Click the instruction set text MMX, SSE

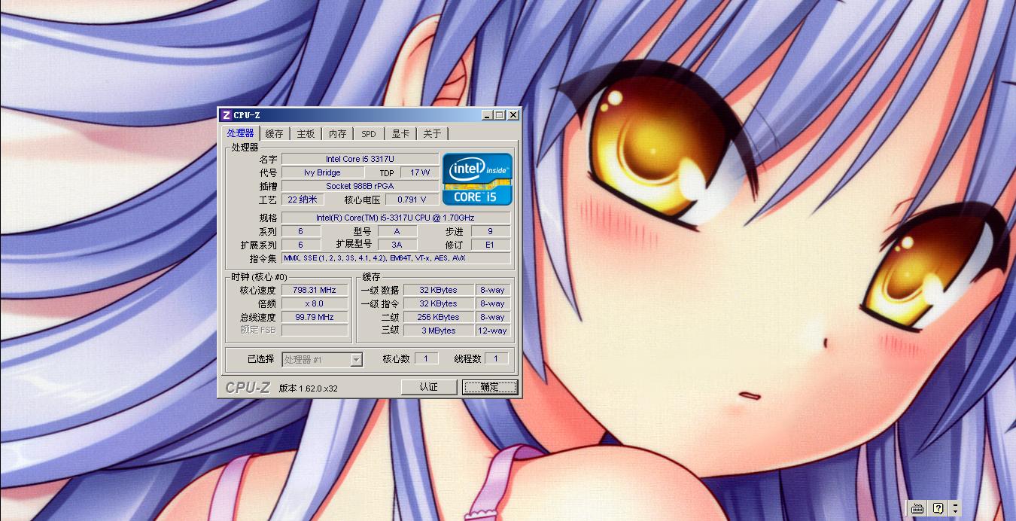click(396, 258)
